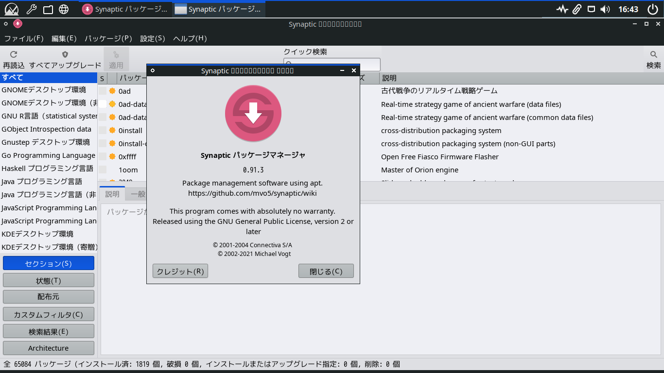Open window menu dot icon of About dialog
Image resolution: width=664 pixels, height=373 pixels.
pos(153,70)
